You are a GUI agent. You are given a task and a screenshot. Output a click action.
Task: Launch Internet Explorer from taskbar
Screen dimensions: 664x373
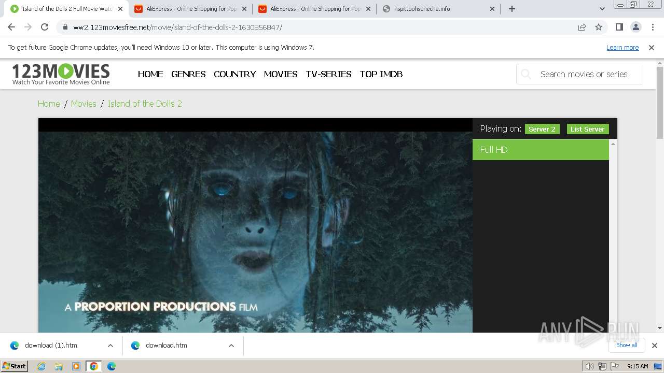tap(41, 366)
